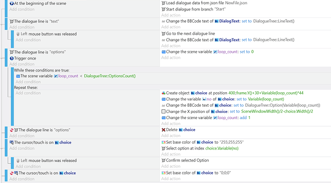Viewport: 331px width, 183px height.
Task: Click Add condition under 'Trigger once'
Action: [x=22, y=64]
